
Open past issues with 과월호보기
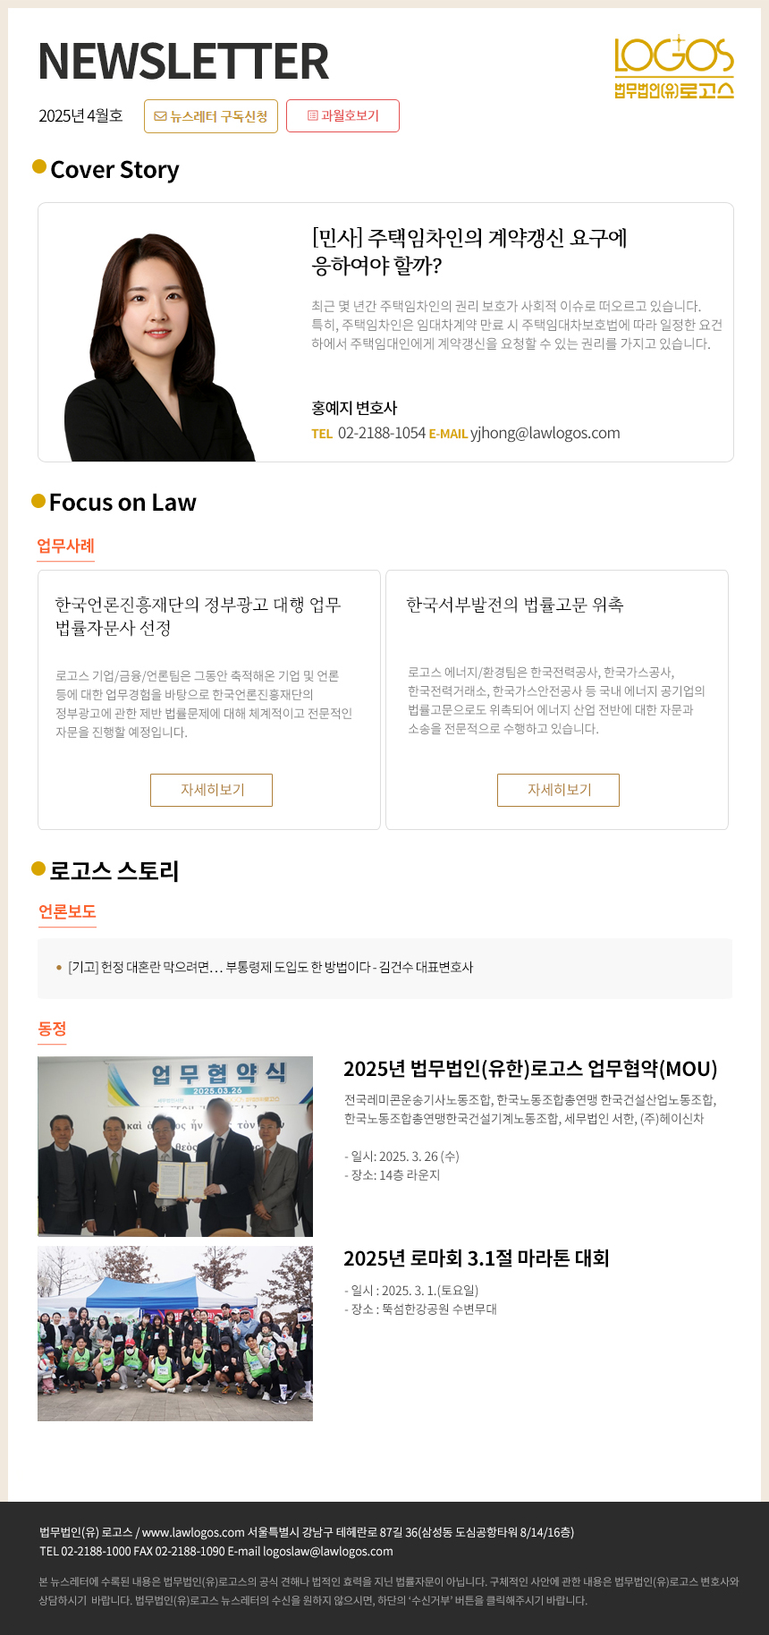342,115
